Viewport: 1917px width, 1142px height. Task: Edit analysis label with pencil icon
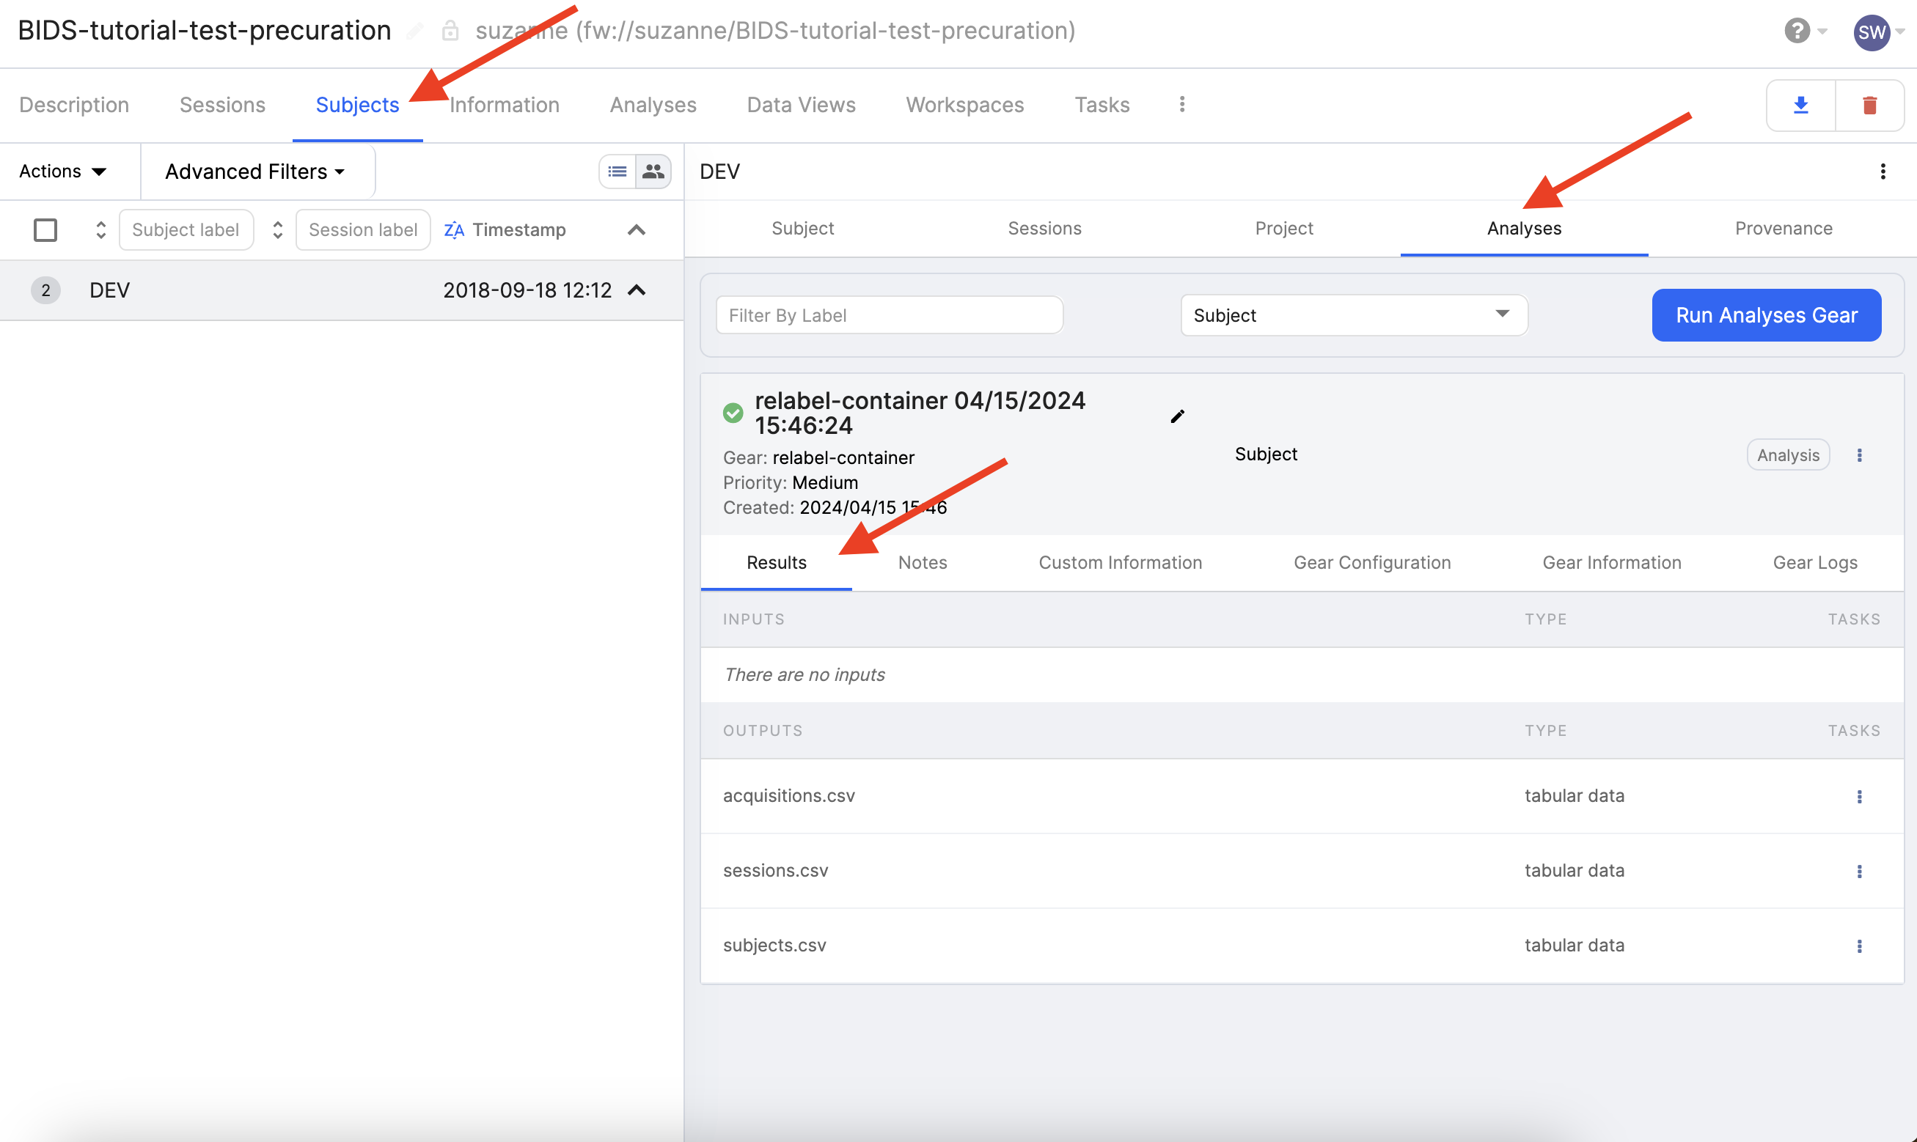tap(1177, 416)
